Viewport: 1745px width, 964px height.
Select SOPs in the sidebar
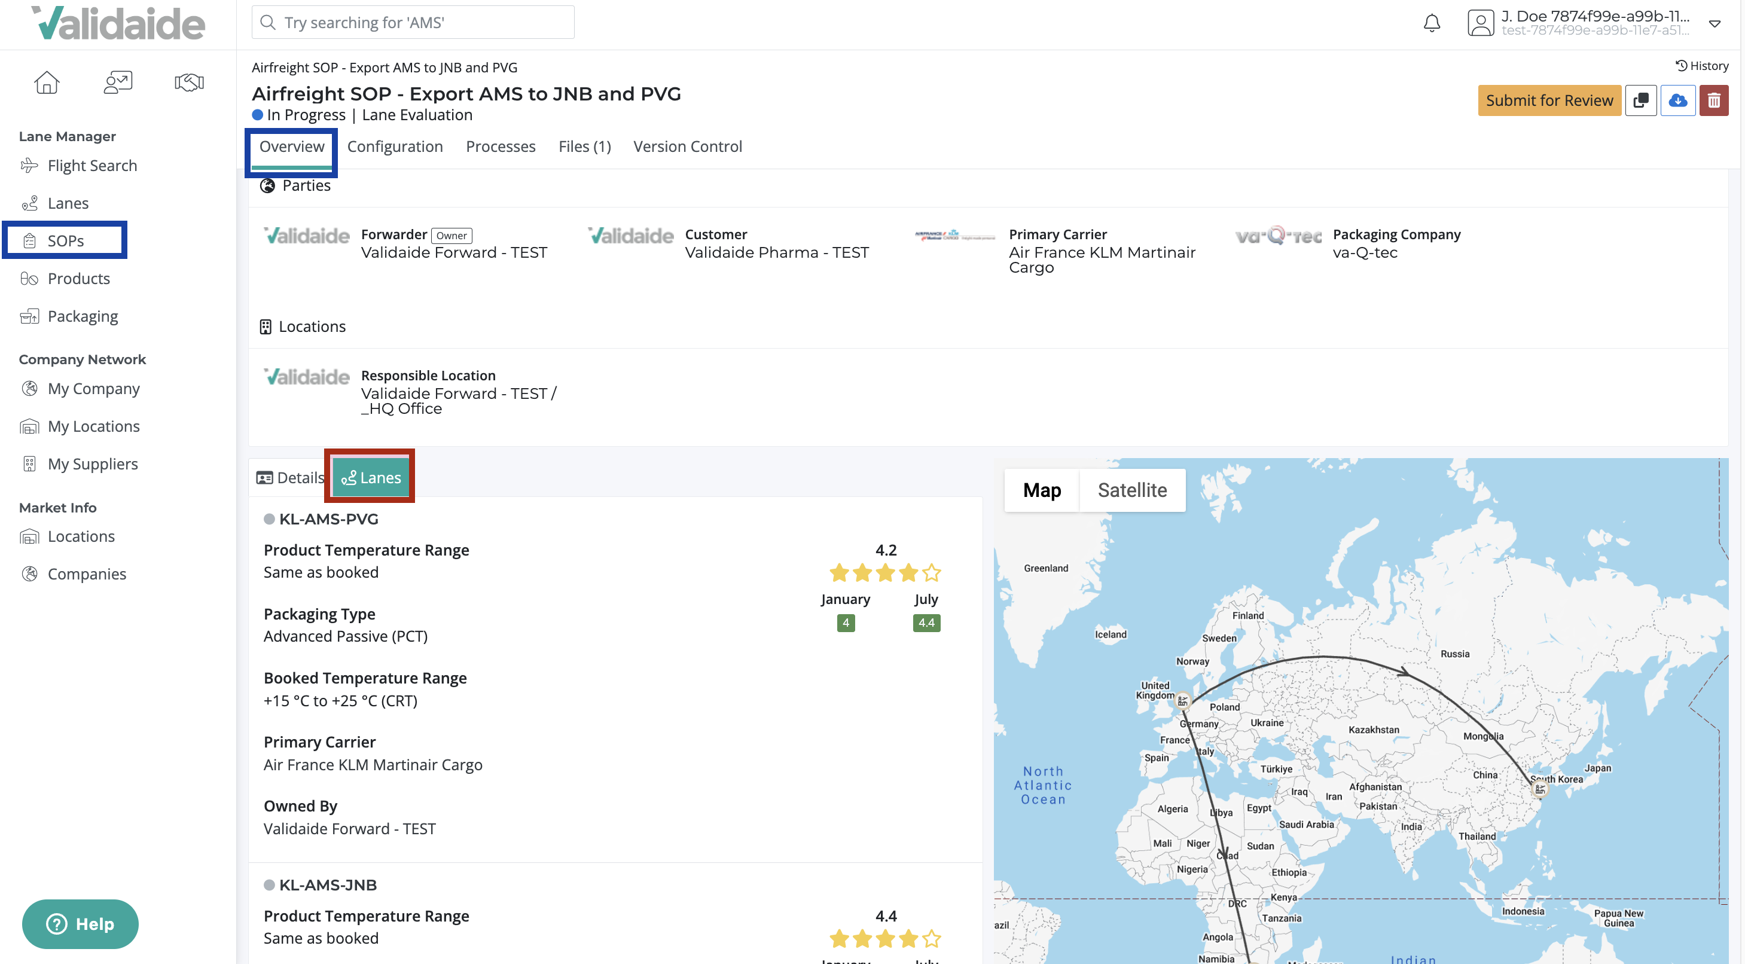click(x=65, y=240)
